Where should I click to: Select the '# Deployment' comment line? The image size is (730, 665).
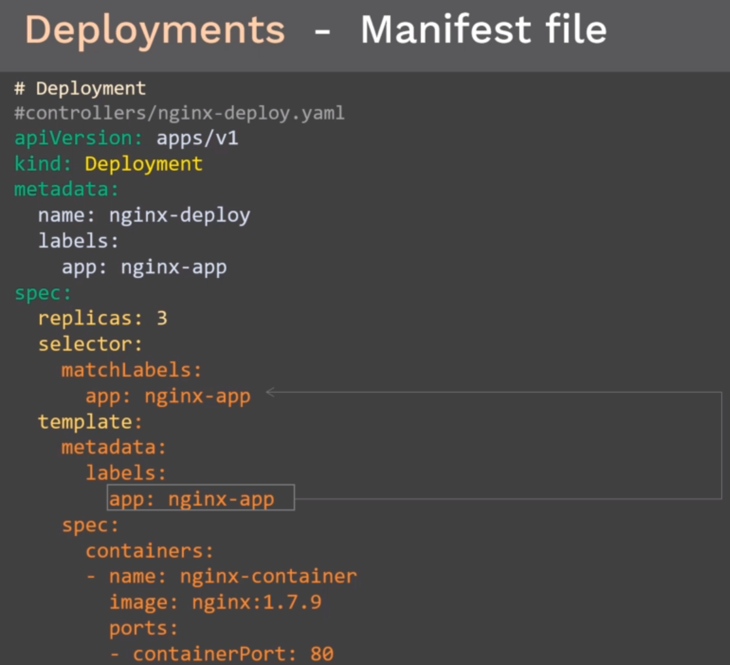pos(80,89)
